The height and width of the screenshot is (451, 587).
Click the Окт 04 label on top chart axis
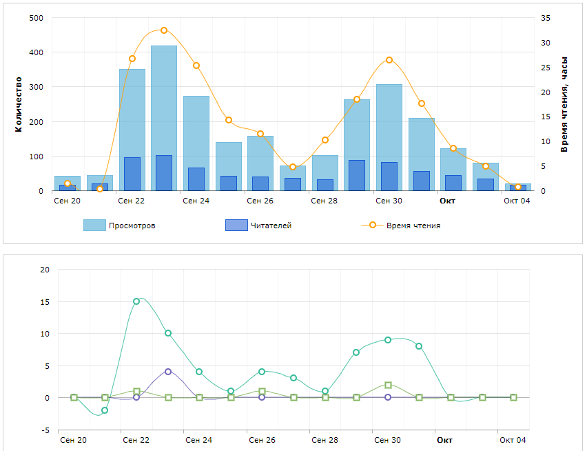coord(517,201)
